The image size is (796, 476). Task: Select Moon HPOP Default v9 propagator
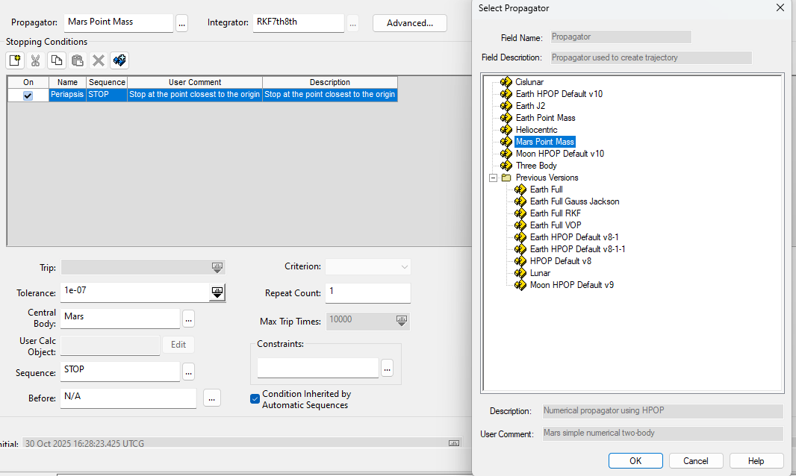pyautogui.click(x=572, y=285)
